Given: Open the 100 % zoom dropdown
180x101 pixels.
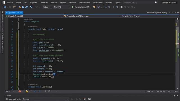Looking at the screenshot, I should pyautogui.click(x=10, y=91).
